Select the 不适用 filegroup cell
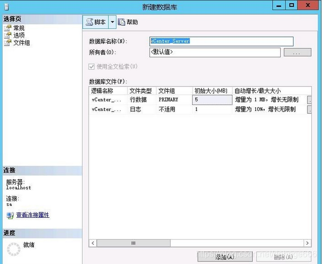This screenshot has width=322, height=264. coord(174,109)
